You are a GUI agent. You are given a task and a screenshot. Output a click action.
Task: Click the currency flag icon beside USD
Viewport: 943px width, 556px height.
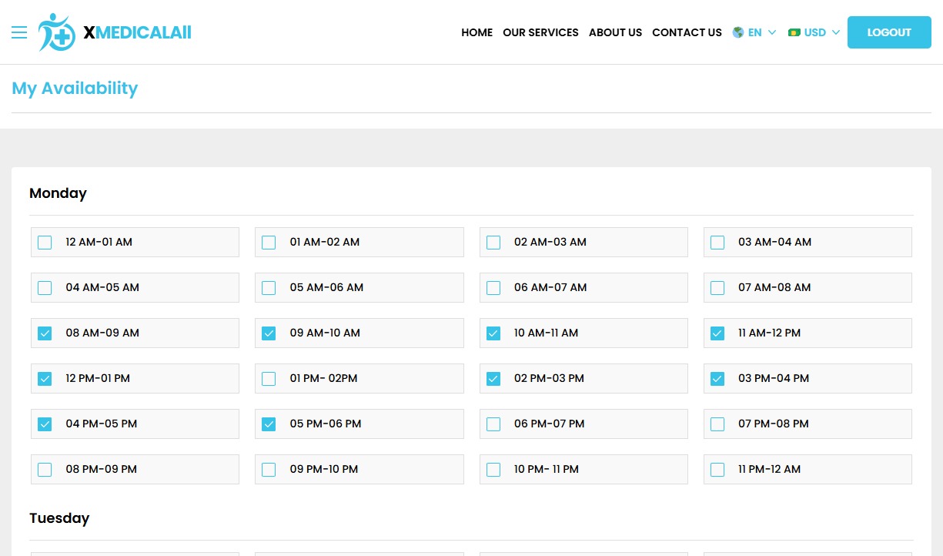pos(794,32)
